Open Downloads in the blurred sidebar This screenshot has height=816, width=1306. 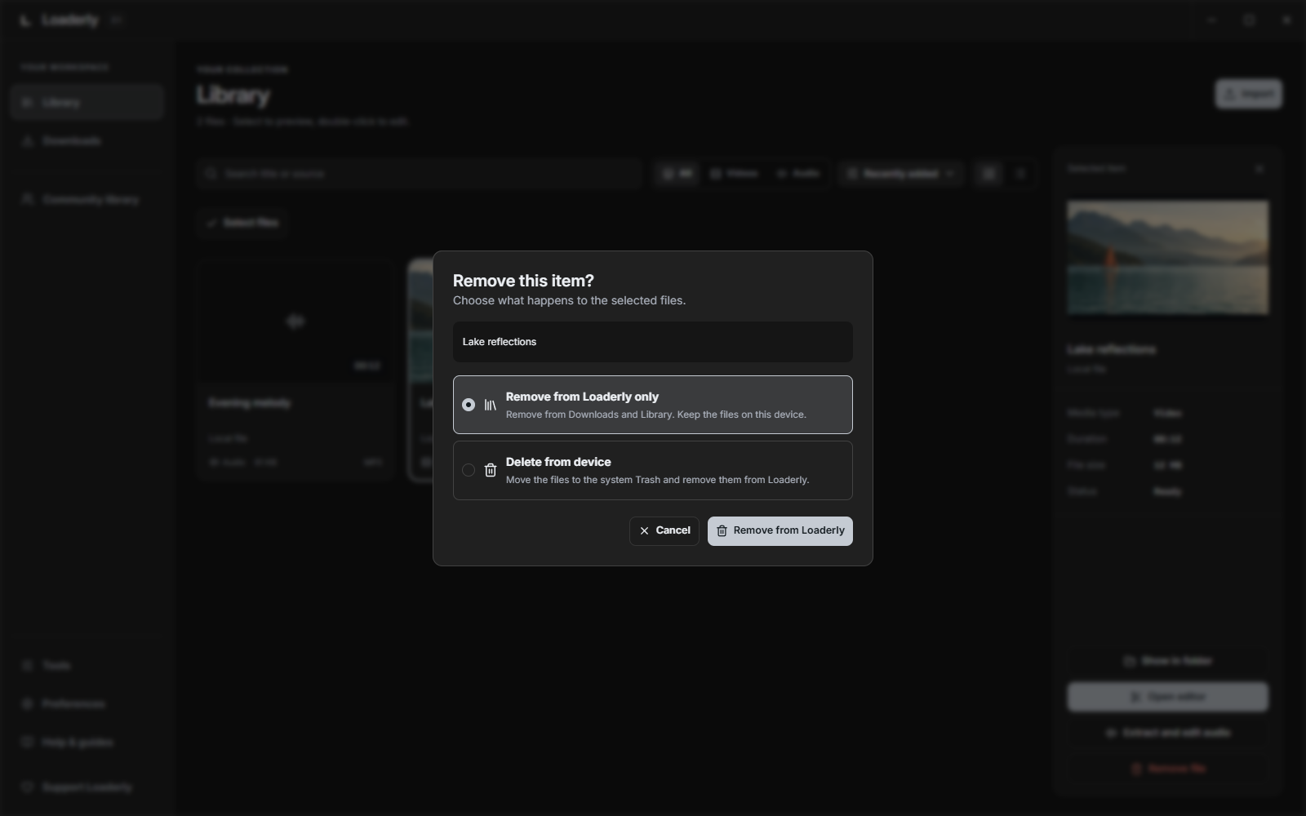tap(87, 141)
